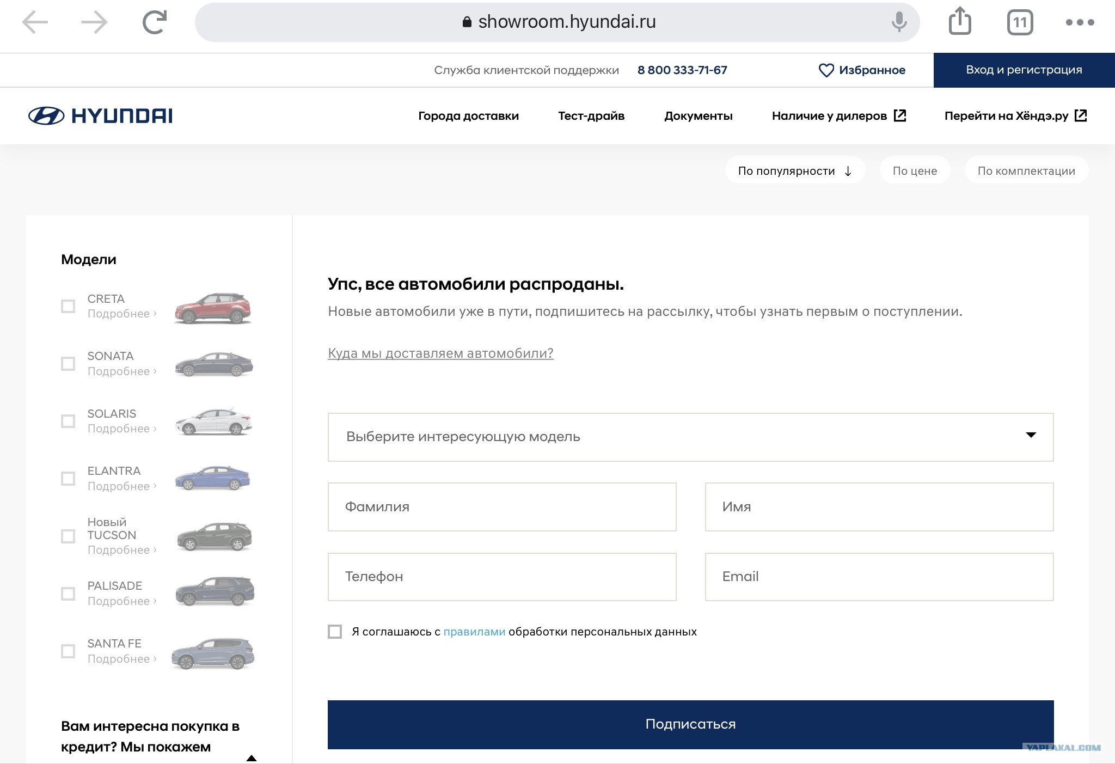Open Подробнее link under SANTA FE

click(x=122, y=659)
